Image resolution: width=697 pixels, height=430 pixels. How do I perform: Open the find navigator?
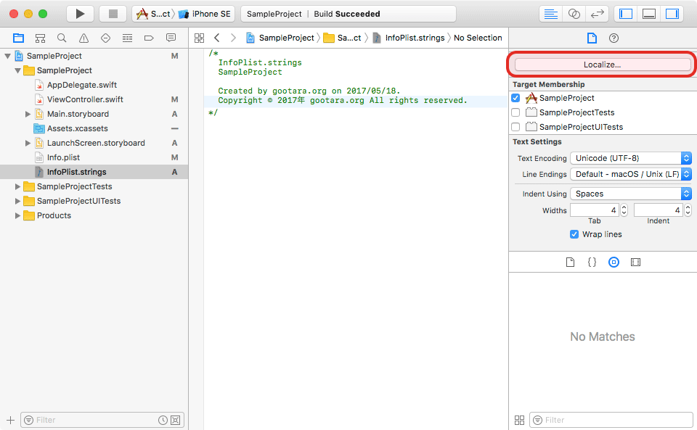(62, 38)
